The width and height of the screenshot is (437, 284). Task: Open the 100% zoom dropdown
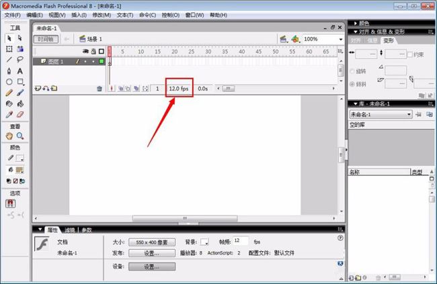tap(341, 39)
